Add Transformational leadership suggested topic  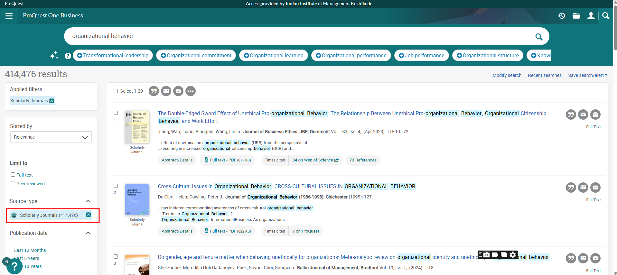[x=113, y=55]
